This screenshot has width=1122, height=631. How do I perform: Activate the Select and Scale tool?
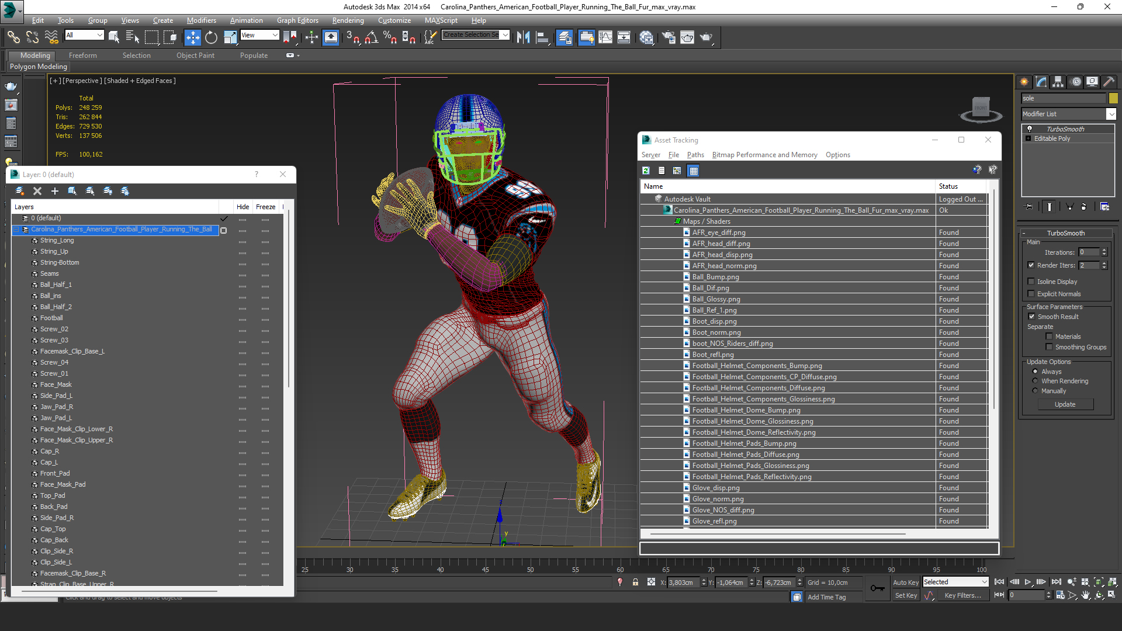coord(230,37)
